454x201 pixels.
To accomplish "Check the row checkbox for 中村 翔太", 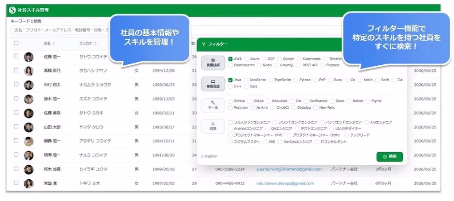I will 16,84.
